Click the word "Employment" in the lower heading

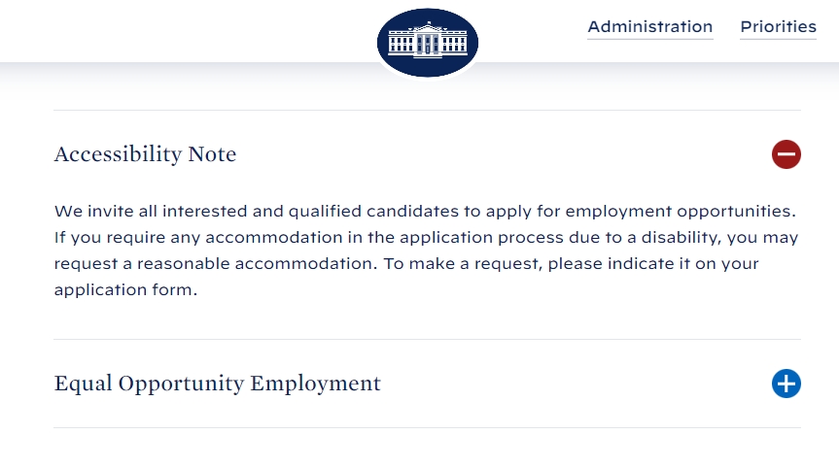(315, 384)
